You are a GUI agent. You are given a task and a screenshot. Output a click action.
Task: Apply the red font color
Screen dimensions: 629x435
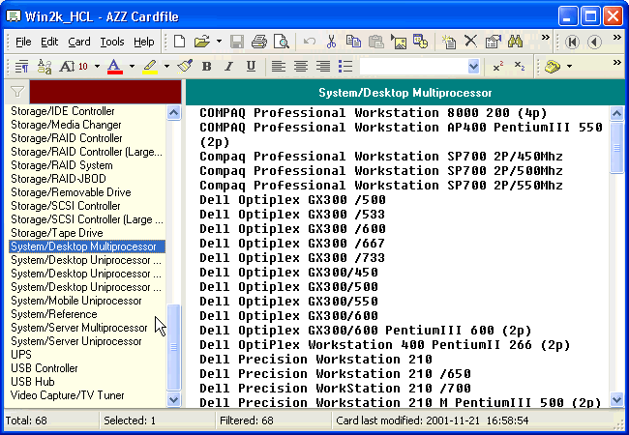pyautogui.click(x=114, y=67)
